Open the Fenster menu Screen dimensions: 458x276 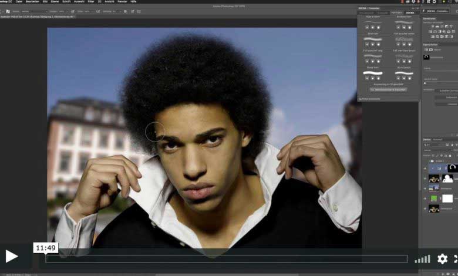pyautogui.click(x=122, y=1)
